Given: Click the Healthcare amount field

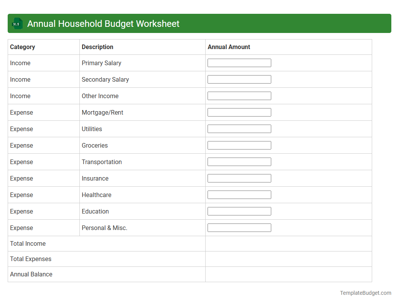Looking at the screenshot, I should click(239, 194).
